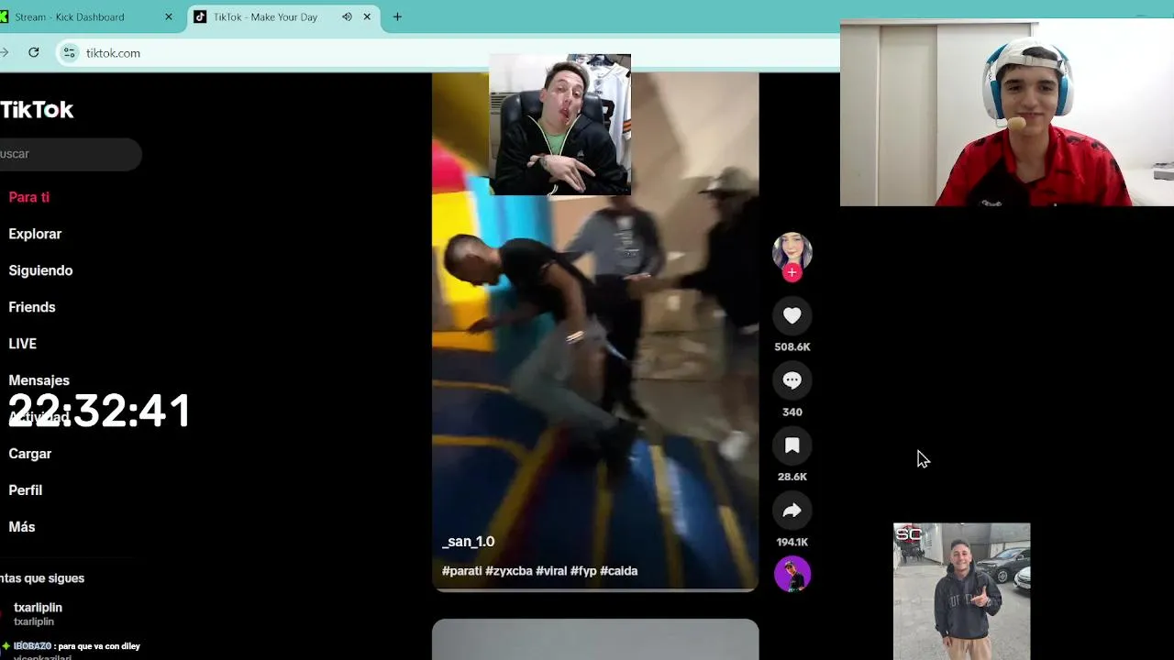1174x660 pixels.
Task: Click the 194.1K shares count
Action: (792, 542)
